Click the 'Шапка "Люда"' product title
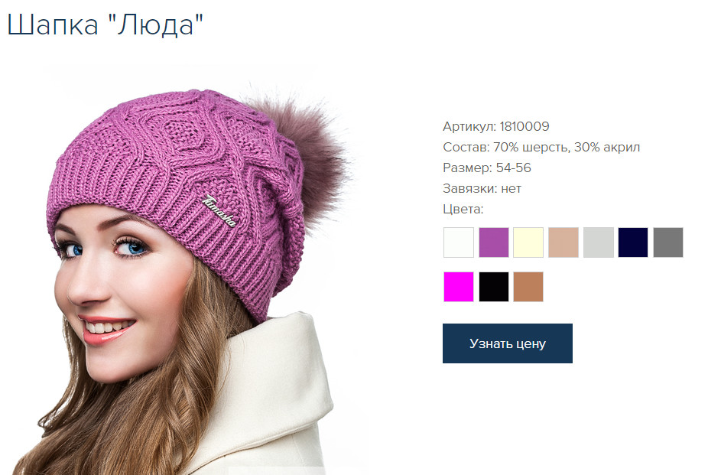 pyautogui.click(x=106, y=24)
